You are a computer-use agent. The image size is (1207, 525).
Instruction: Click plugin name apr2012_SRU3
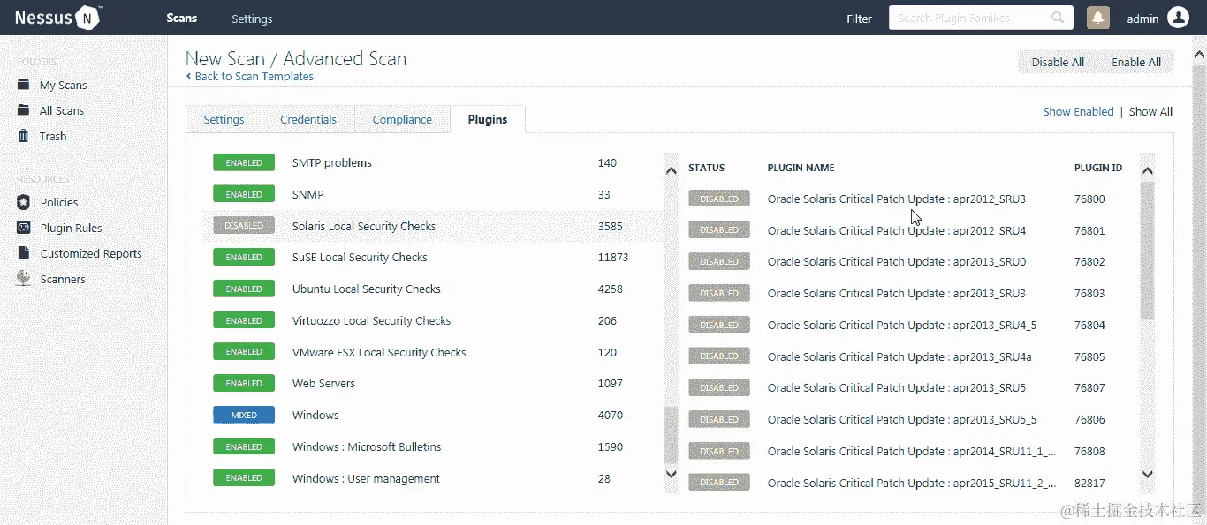point(897,199)
